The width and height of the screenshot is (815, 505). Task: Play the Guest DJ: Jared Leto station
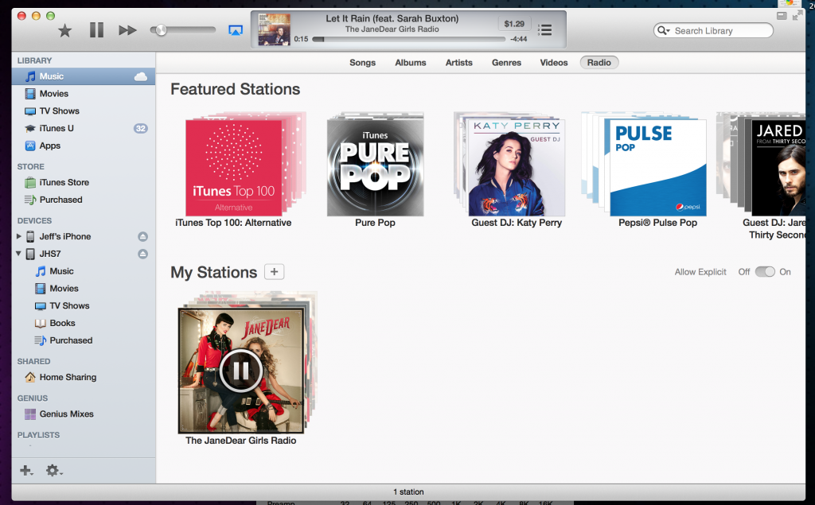778,168
